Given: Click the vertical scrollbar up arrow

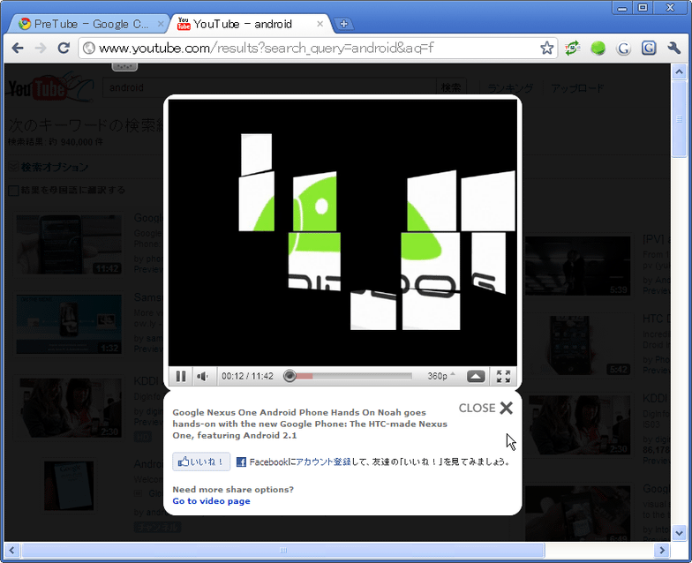Looking at the screenshot, I should click(x=679, y=71).
